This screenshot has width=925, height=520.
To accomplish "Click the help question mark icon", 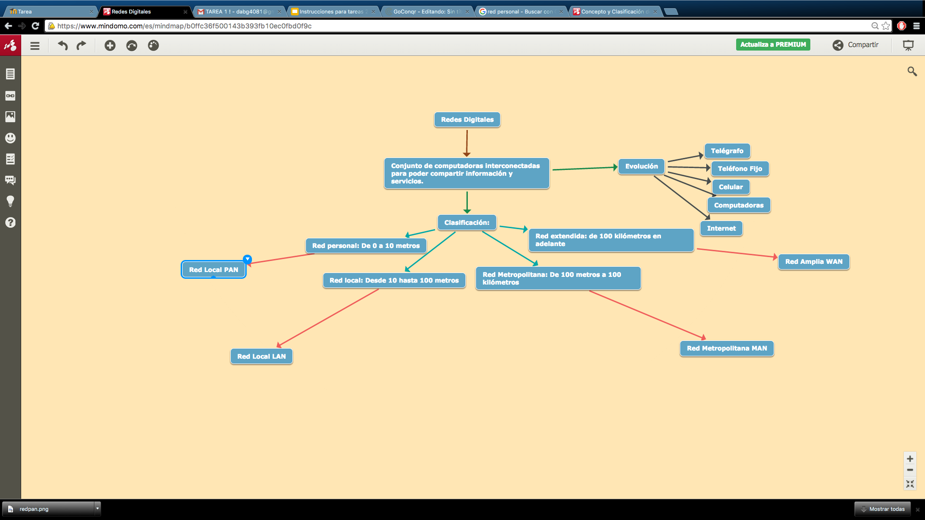I will click(10, 222).
